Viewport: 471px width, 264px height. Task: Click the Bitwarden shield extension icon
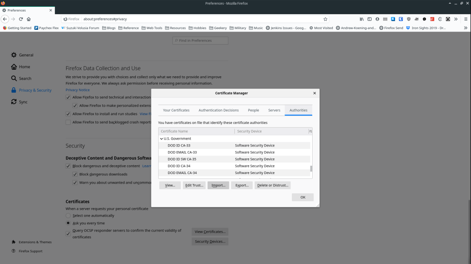click(x=401, y=19)
